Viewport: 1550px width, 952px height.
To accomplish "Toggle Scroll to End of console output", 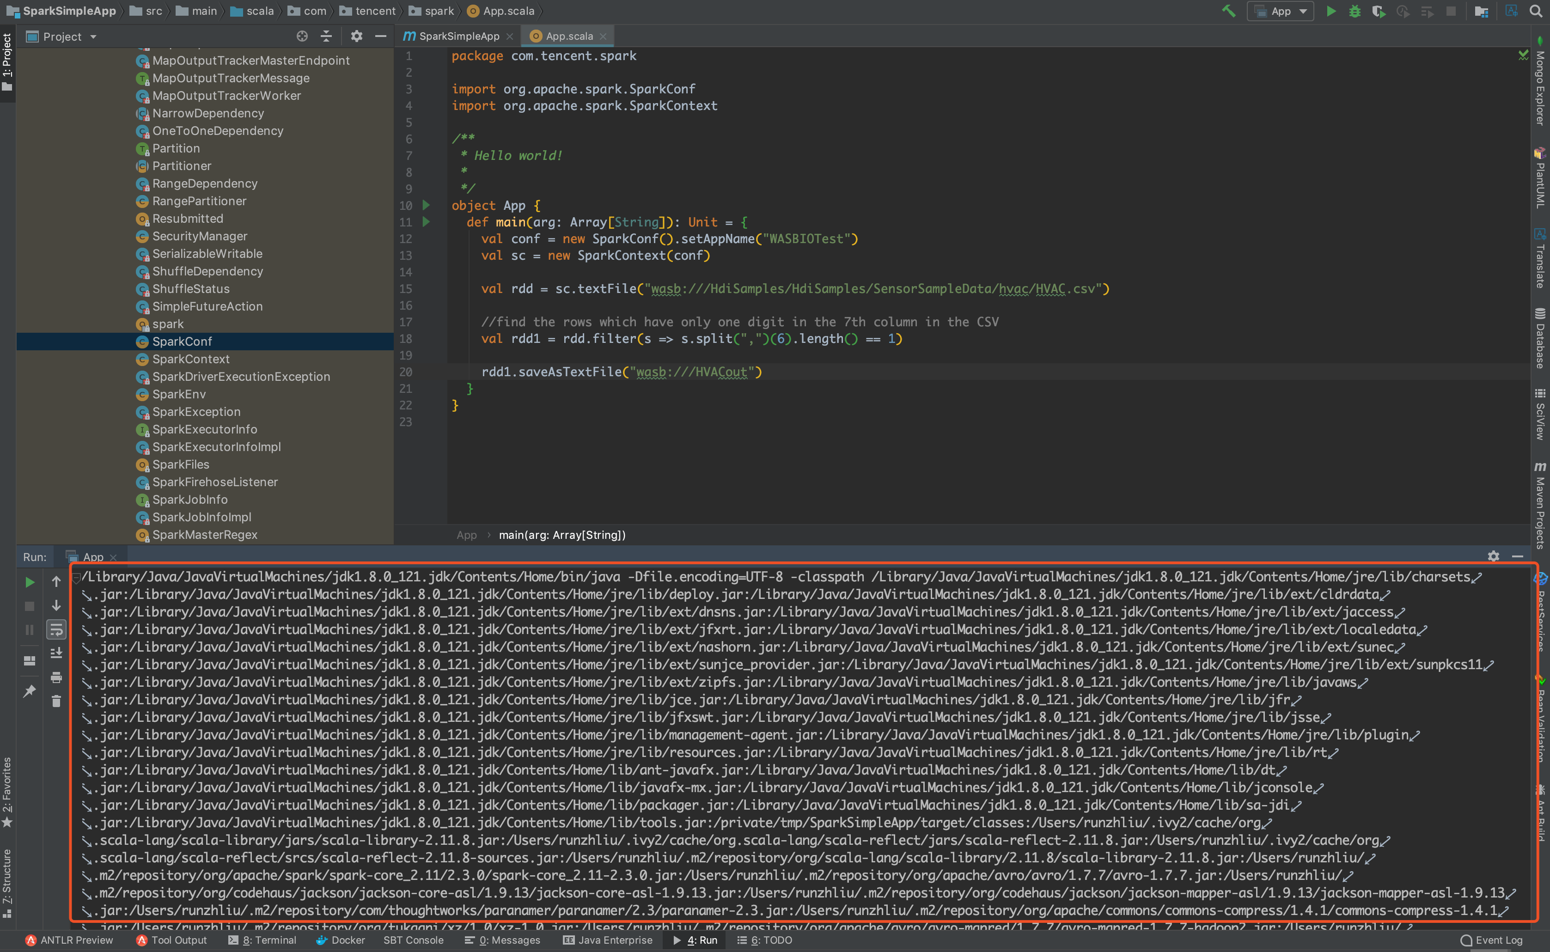I will [x=56, y=653].
